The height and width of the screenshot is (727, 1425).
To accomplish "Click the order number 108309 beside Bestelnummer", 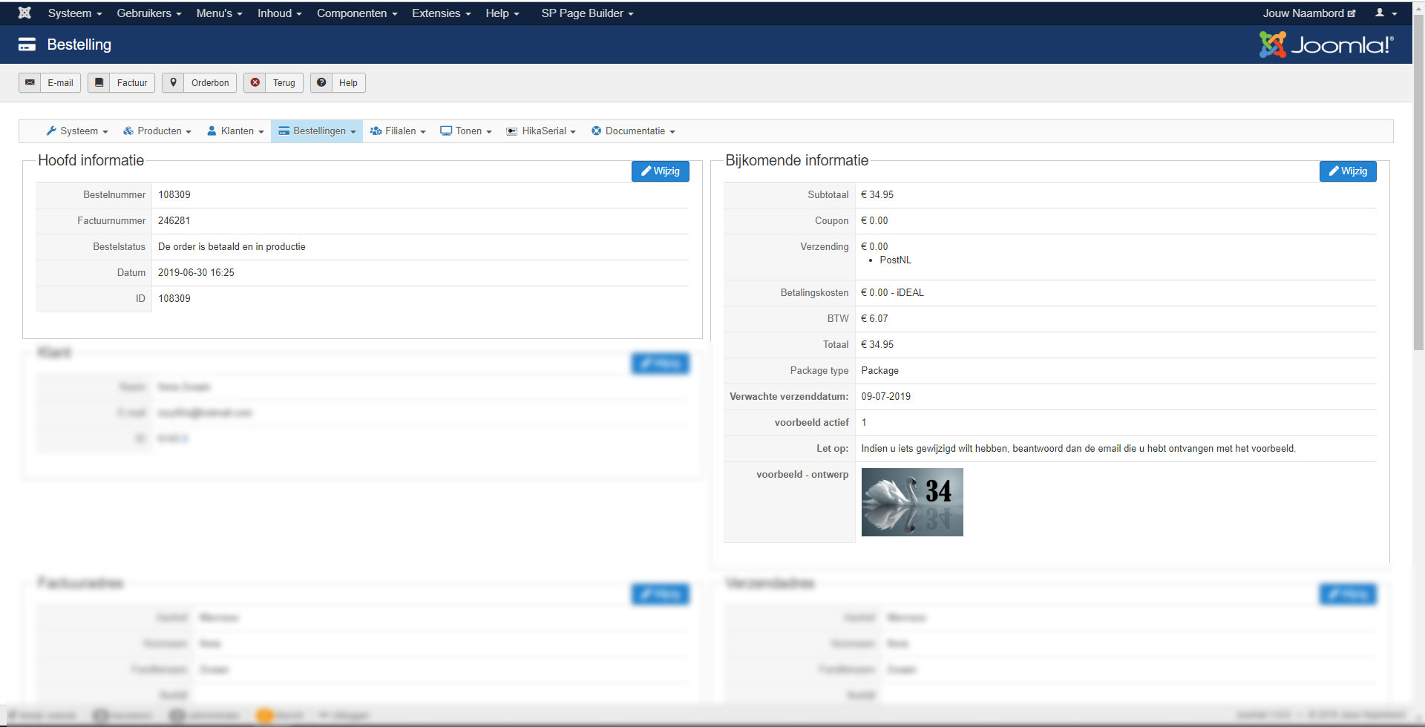I will click(174, 195).
